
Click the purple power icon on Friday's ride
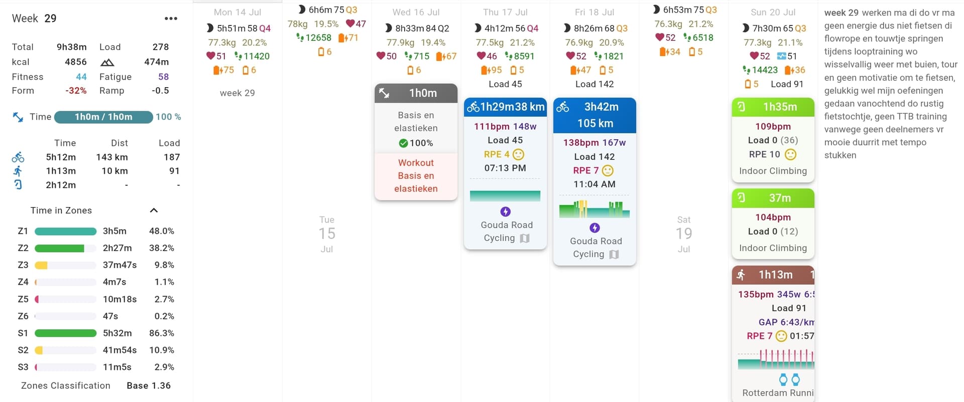594,228
